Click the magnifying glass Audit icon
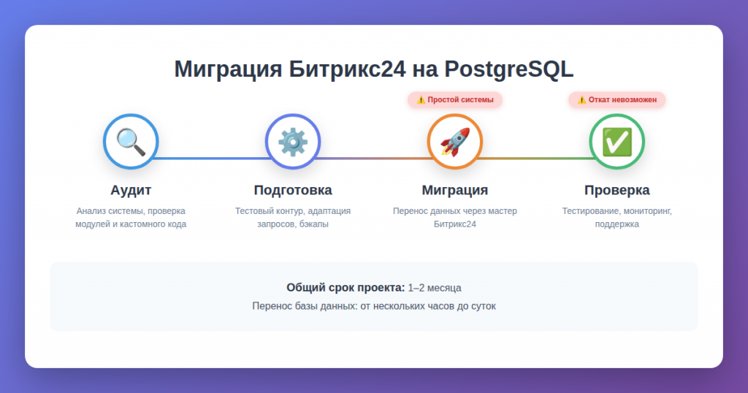The height and width of the screenshot is (393, 748). [x=131, y=142]
